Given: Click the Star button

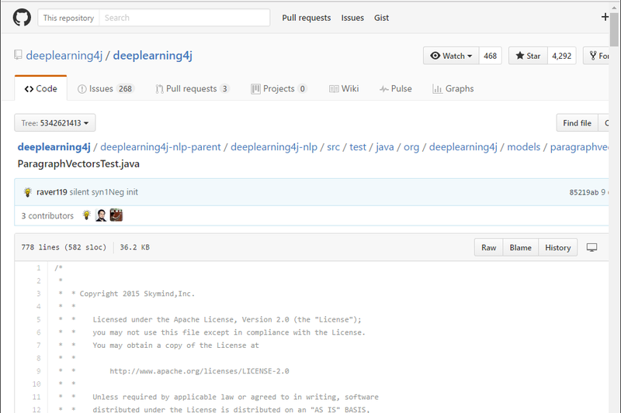Looking at the screenshot, I should click(528, 56).
